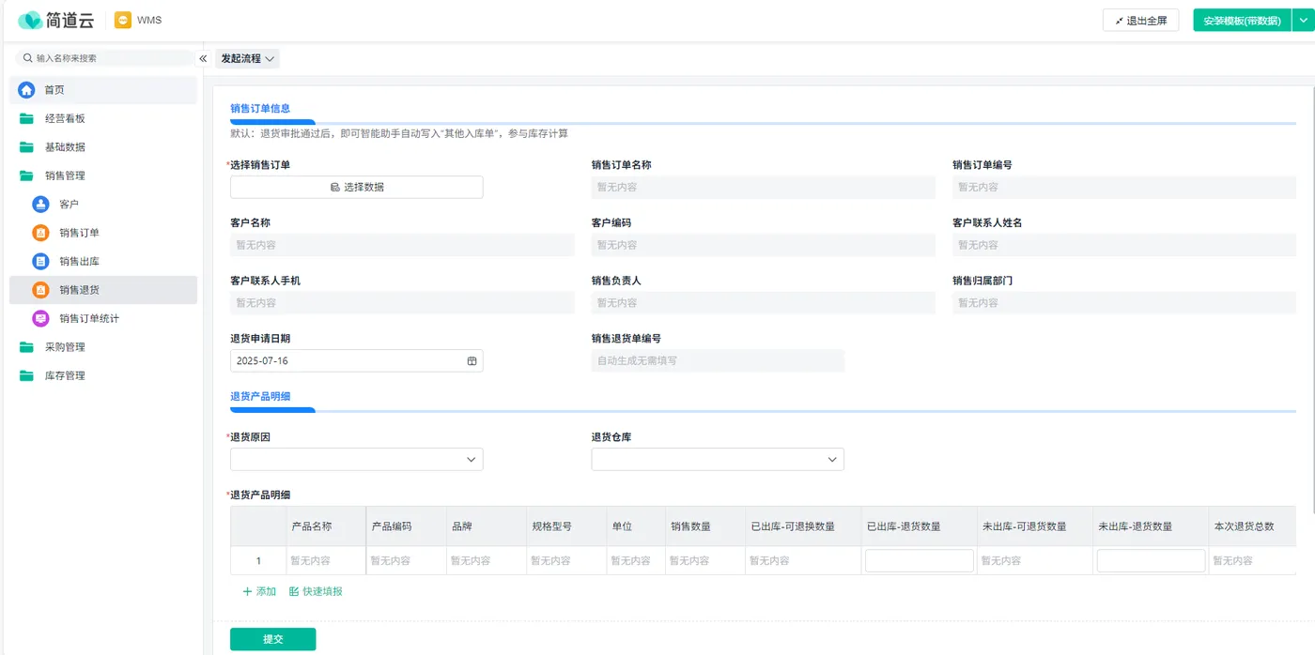Screen dimensions: 1315x655
Task: Collapse 销售管理 menu group
Action: pyautogui.click(x=103, y=175)
